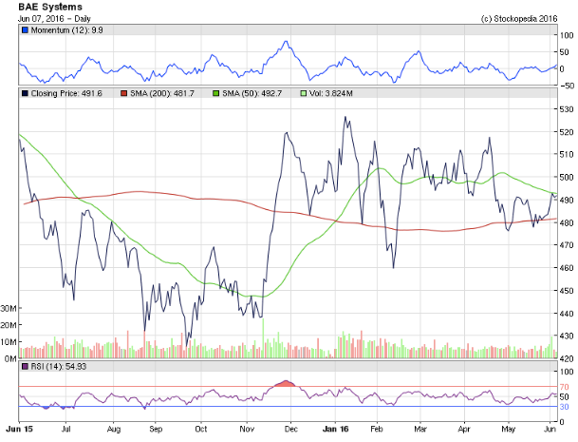Image resolution: width=578 pixels, height=442 pixels.
Task: Click the 'BAE Systems' chart title
Action: coord(50,7)
